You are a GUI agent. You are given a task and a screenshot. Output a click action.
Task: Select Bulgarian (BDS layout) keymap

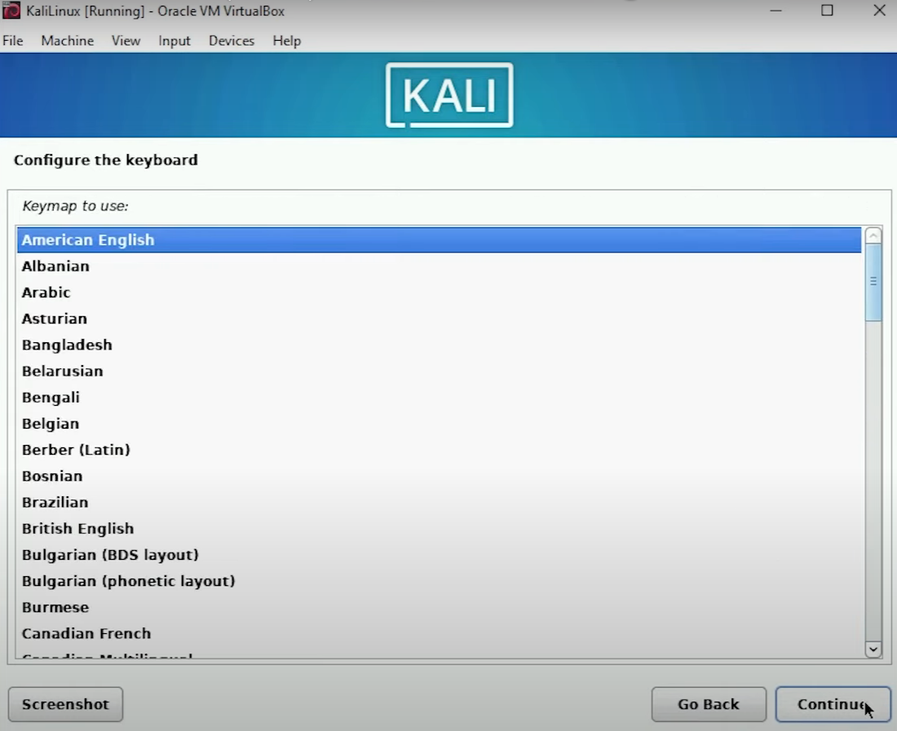[x=439, y=556]
